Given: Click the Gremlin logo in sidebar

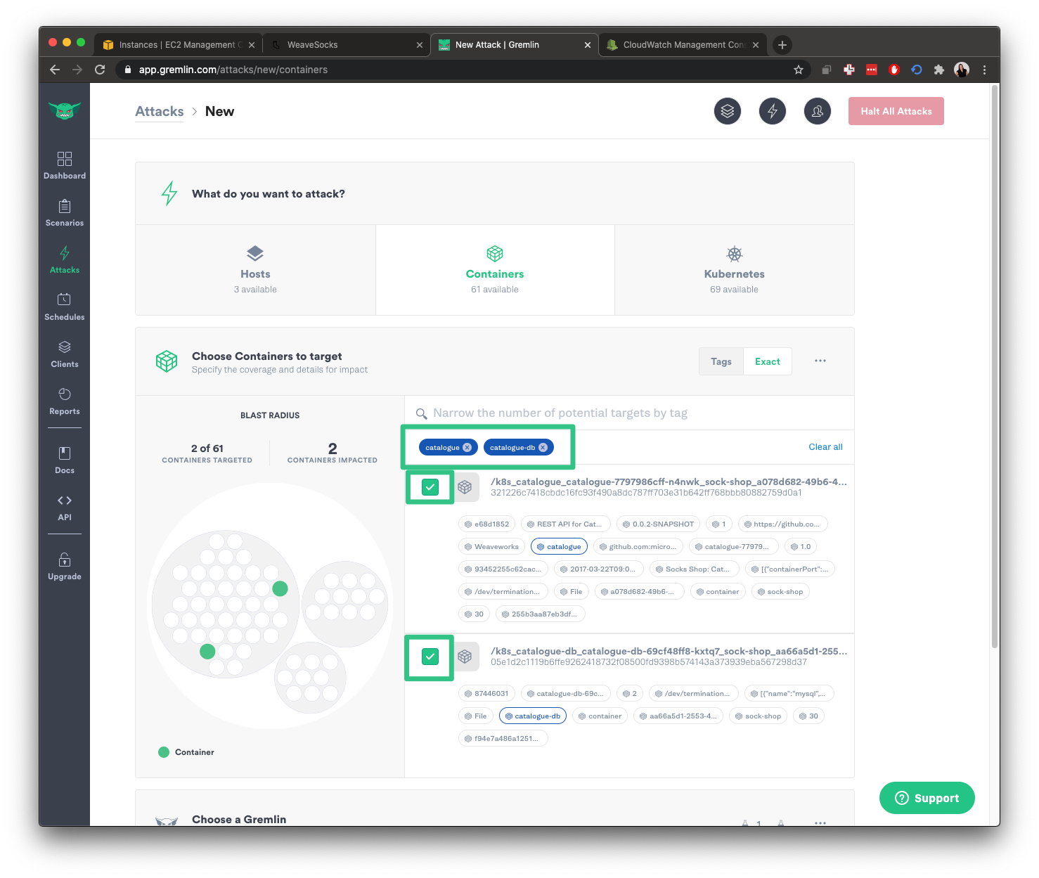Looking at the screenshot, I should click(65, 110).
